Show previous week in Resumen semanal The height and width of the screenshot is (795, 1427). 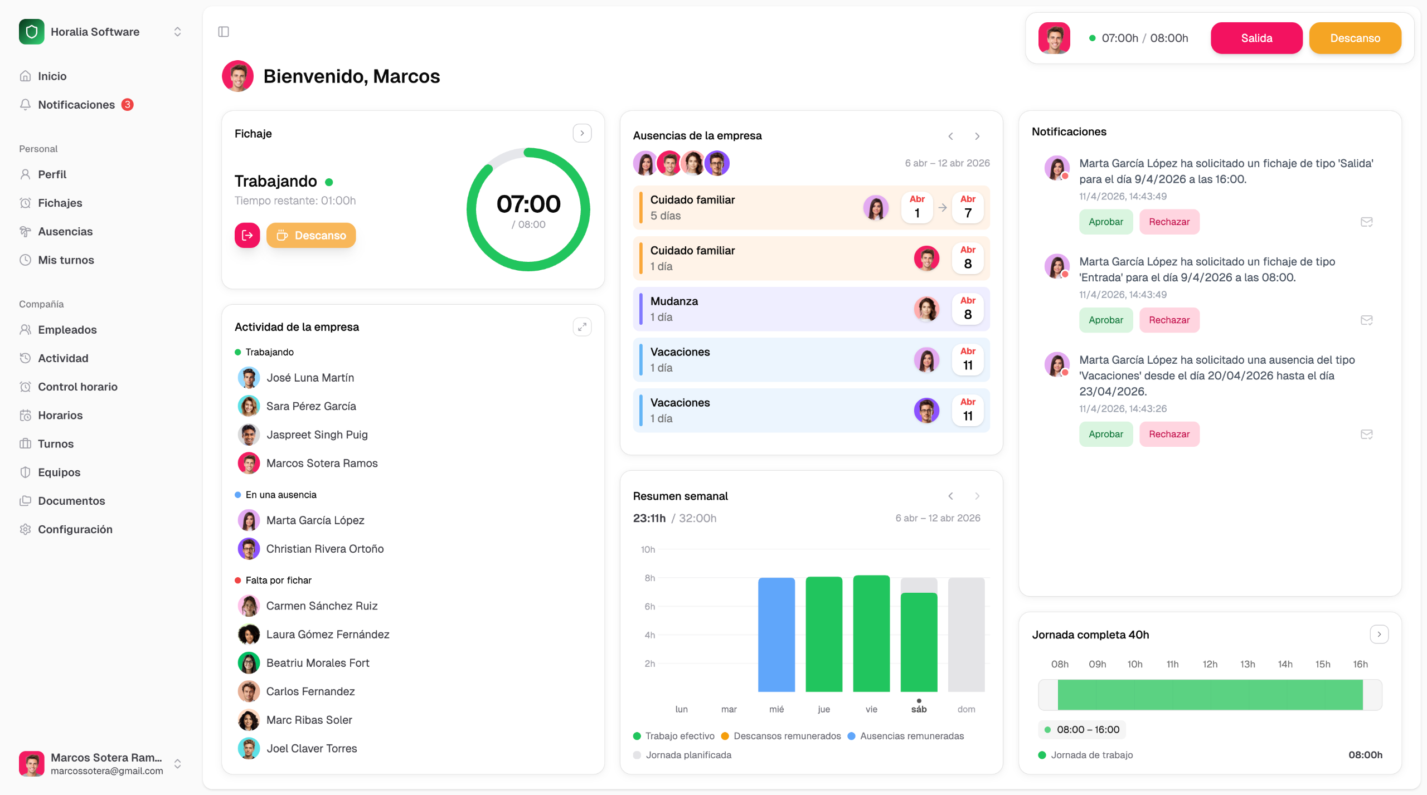[x=951, y=496]
